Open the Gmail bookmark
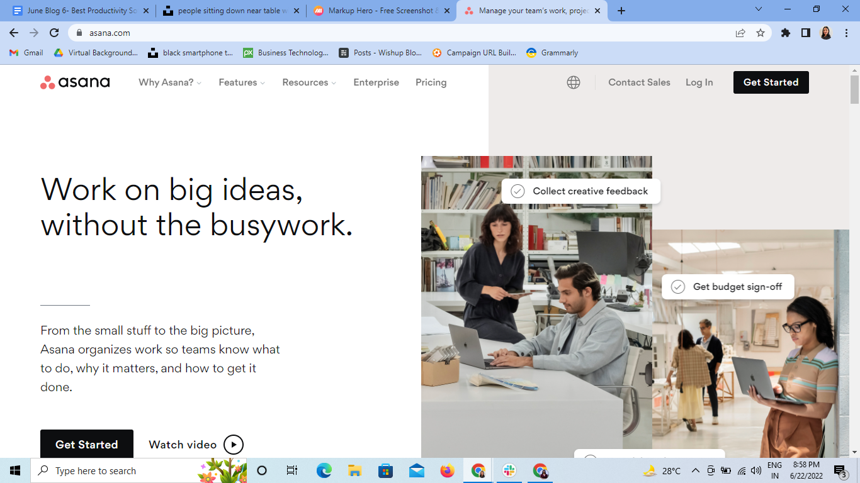 [26, 53]
